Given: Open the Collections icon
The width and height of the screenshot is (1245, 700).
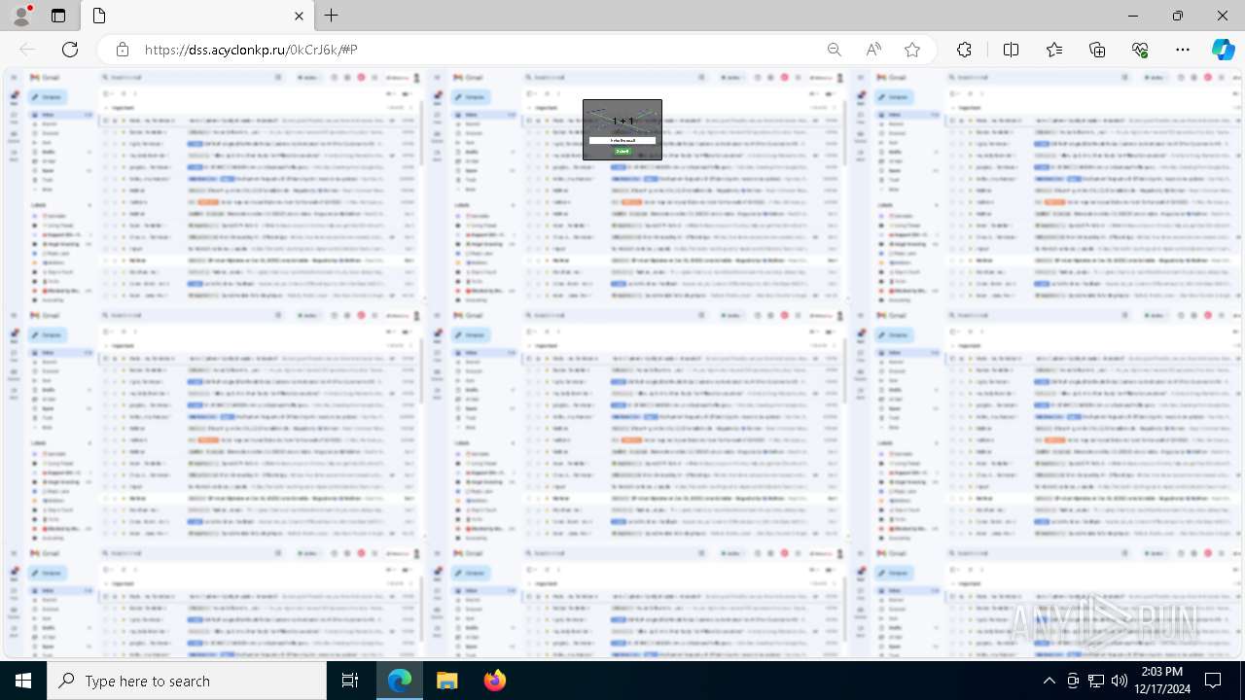Looking at the screenshot, I should click(x=1097, y=50).
